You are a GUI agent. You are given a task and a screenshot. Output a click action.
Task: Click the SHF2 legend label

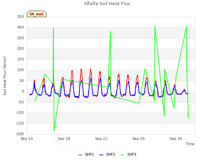pyautogui.click(x=111, y=154)
